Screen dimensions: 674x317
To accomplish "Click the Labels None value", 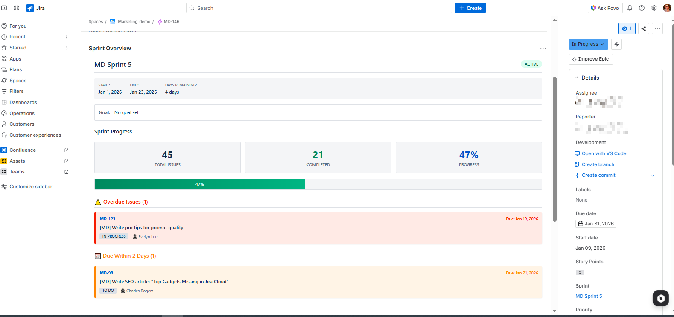I will tap(581, 200).
